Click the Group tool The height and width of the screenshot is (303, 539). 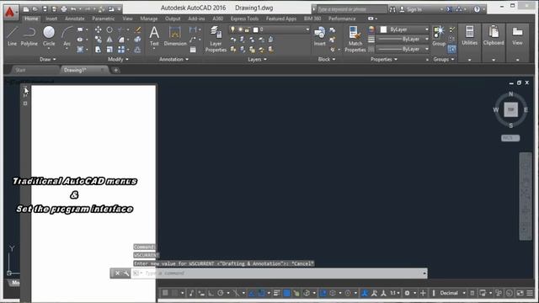[439, 36]
